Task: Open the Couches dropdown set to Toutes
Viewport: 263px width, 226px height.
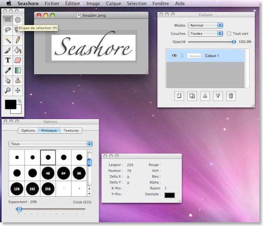Action: [205, 33]
